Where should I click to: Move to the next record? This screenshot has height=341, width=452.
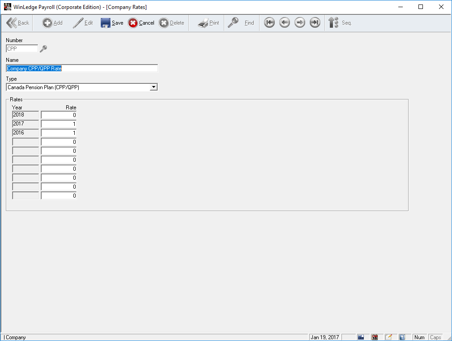[300, 23]
